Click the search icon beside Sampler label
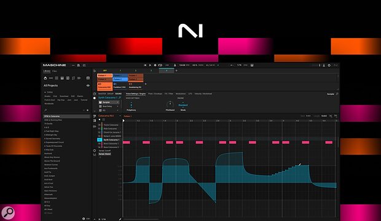The image size is (381, 221). tap(337, 94)
